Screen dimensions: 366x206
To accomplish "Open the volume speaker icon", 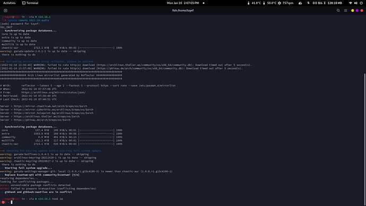I will coord(355,3).
